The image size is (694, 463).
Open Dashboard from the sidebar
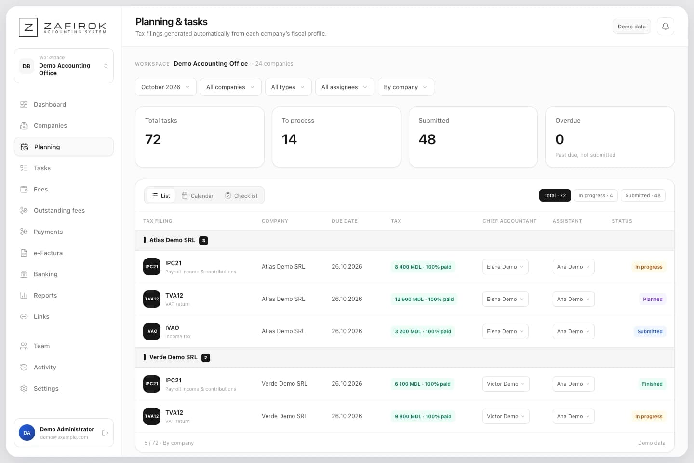[x=64, y=105]
